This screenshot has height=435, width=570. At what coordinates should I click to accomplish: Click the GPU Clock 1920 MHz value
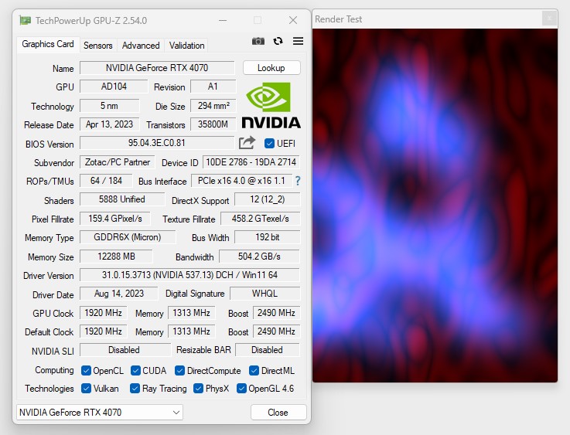(x=103, y=313)
